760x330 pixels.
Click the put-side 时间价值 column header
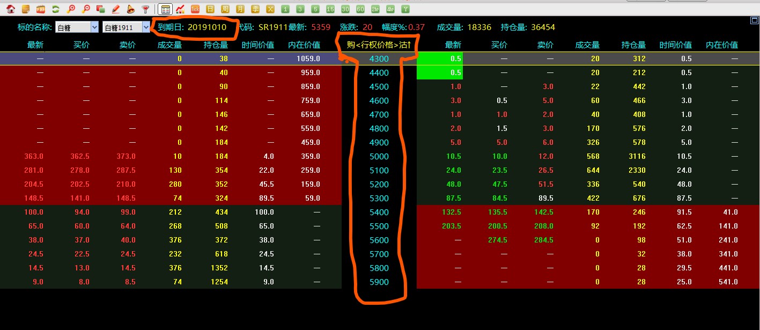(675, 45)
